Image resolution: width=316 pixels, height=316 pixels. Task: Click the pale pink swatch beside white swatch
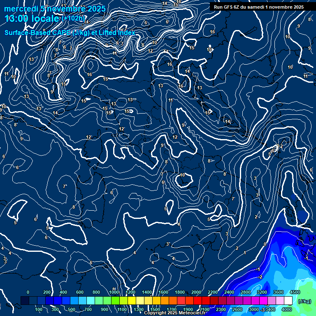[x=280, y=300]
